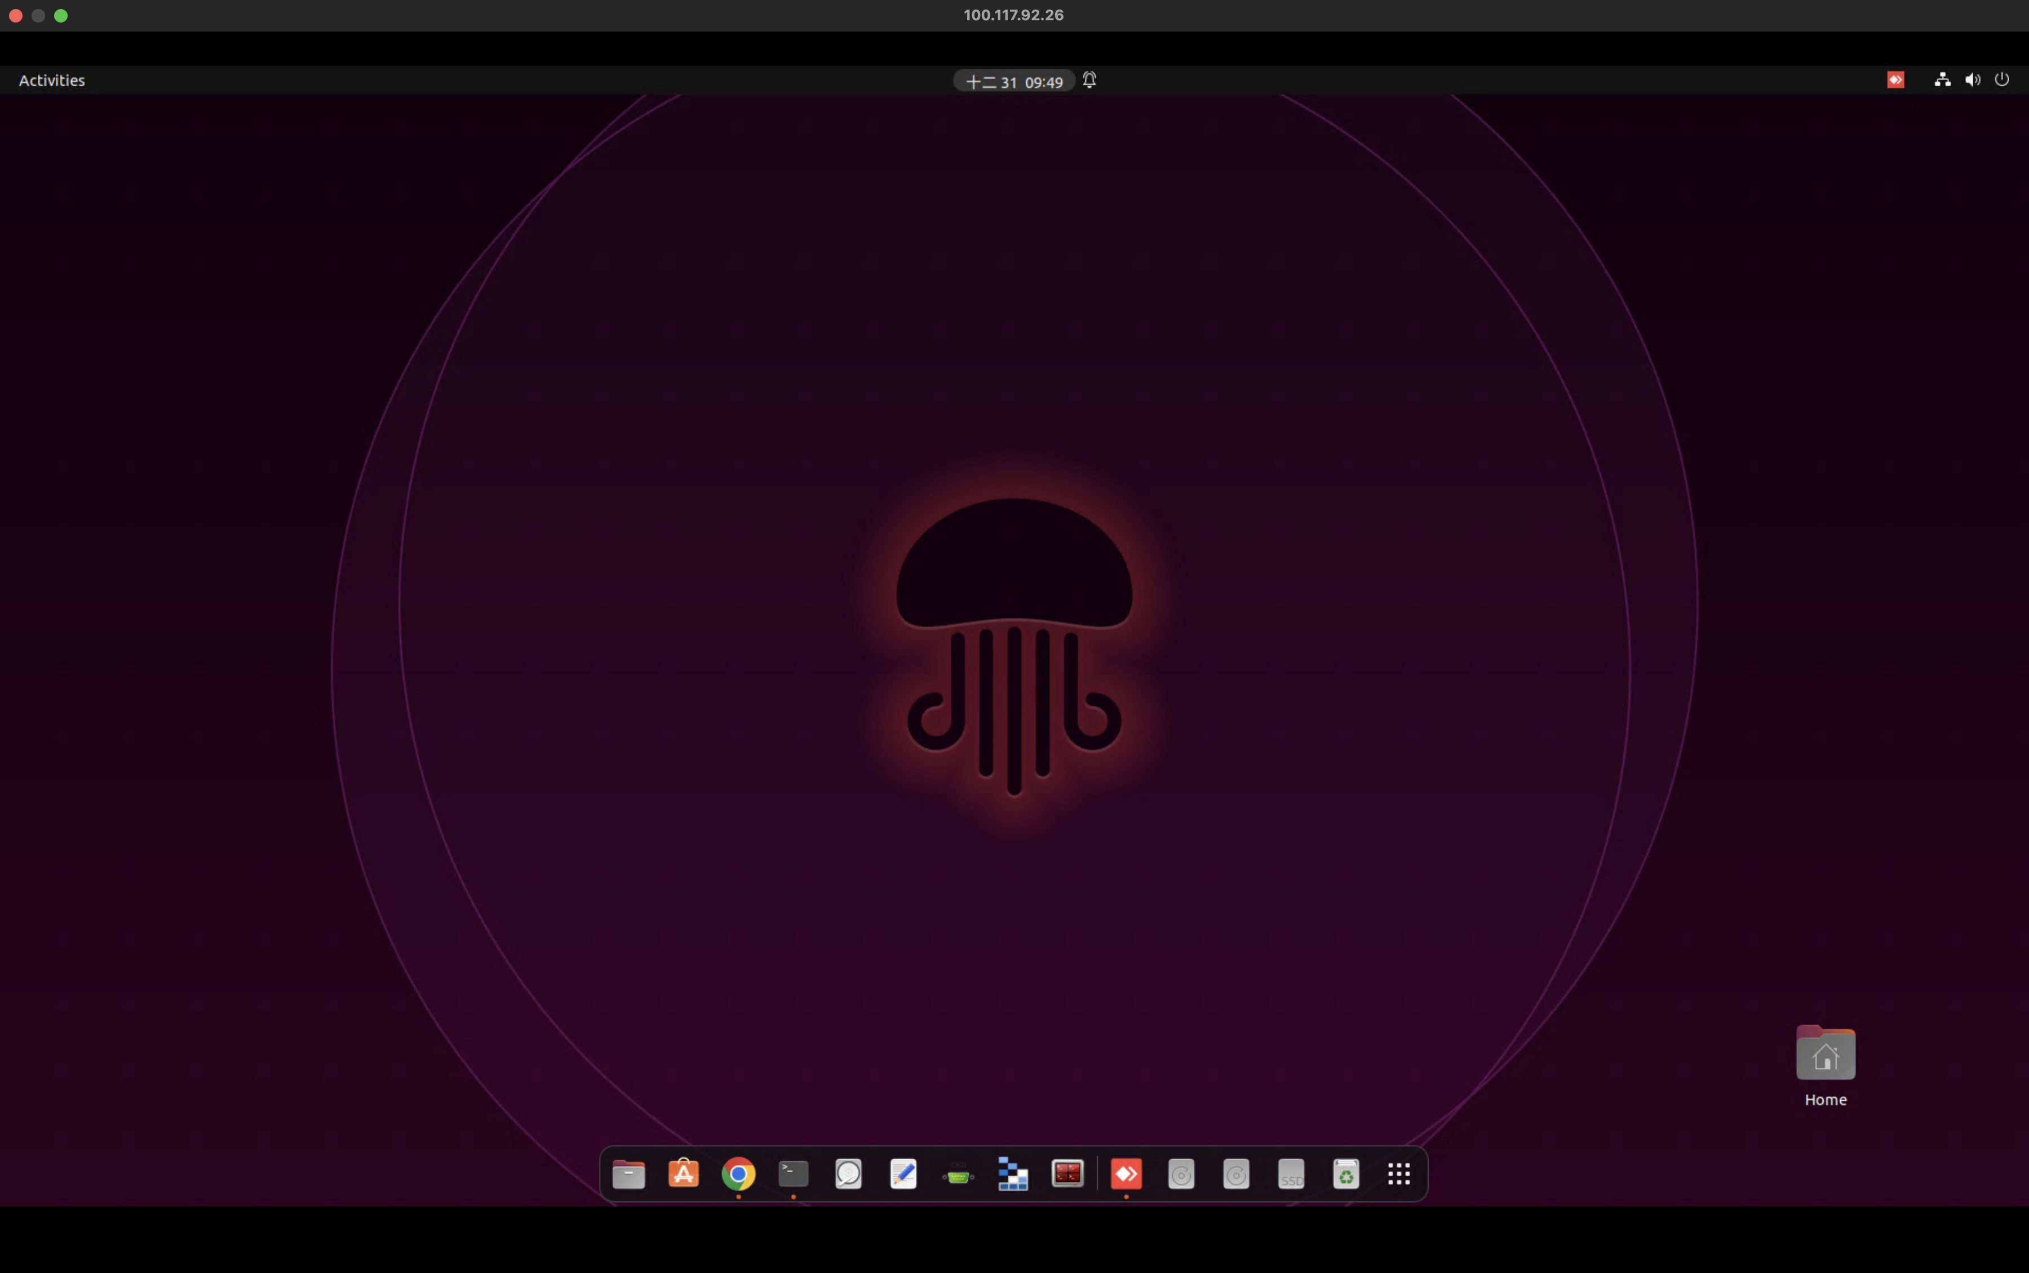Launch Ubuntu Software from the dock
2029x1273 pixels.
pyautogui.click(x=683, y=1174)
